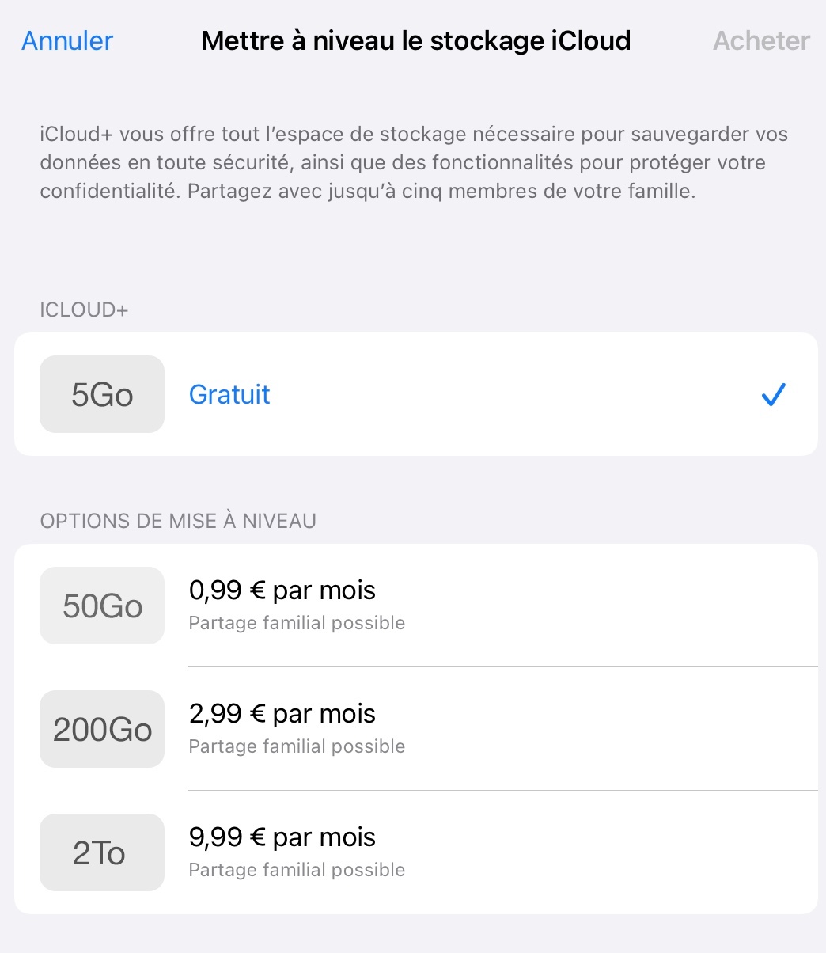Screen dimensions: 826x953
Task: Click the iCloud+ description paragraph
Action: point(413,162)
